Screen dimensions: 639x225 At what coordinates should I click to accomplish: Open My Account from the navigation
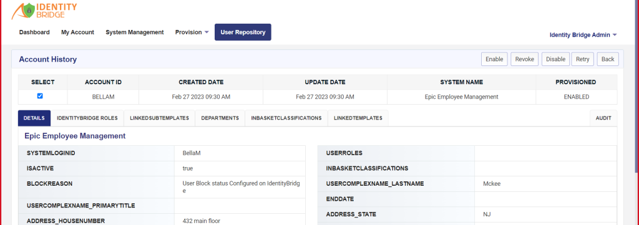tap(77, 32)
